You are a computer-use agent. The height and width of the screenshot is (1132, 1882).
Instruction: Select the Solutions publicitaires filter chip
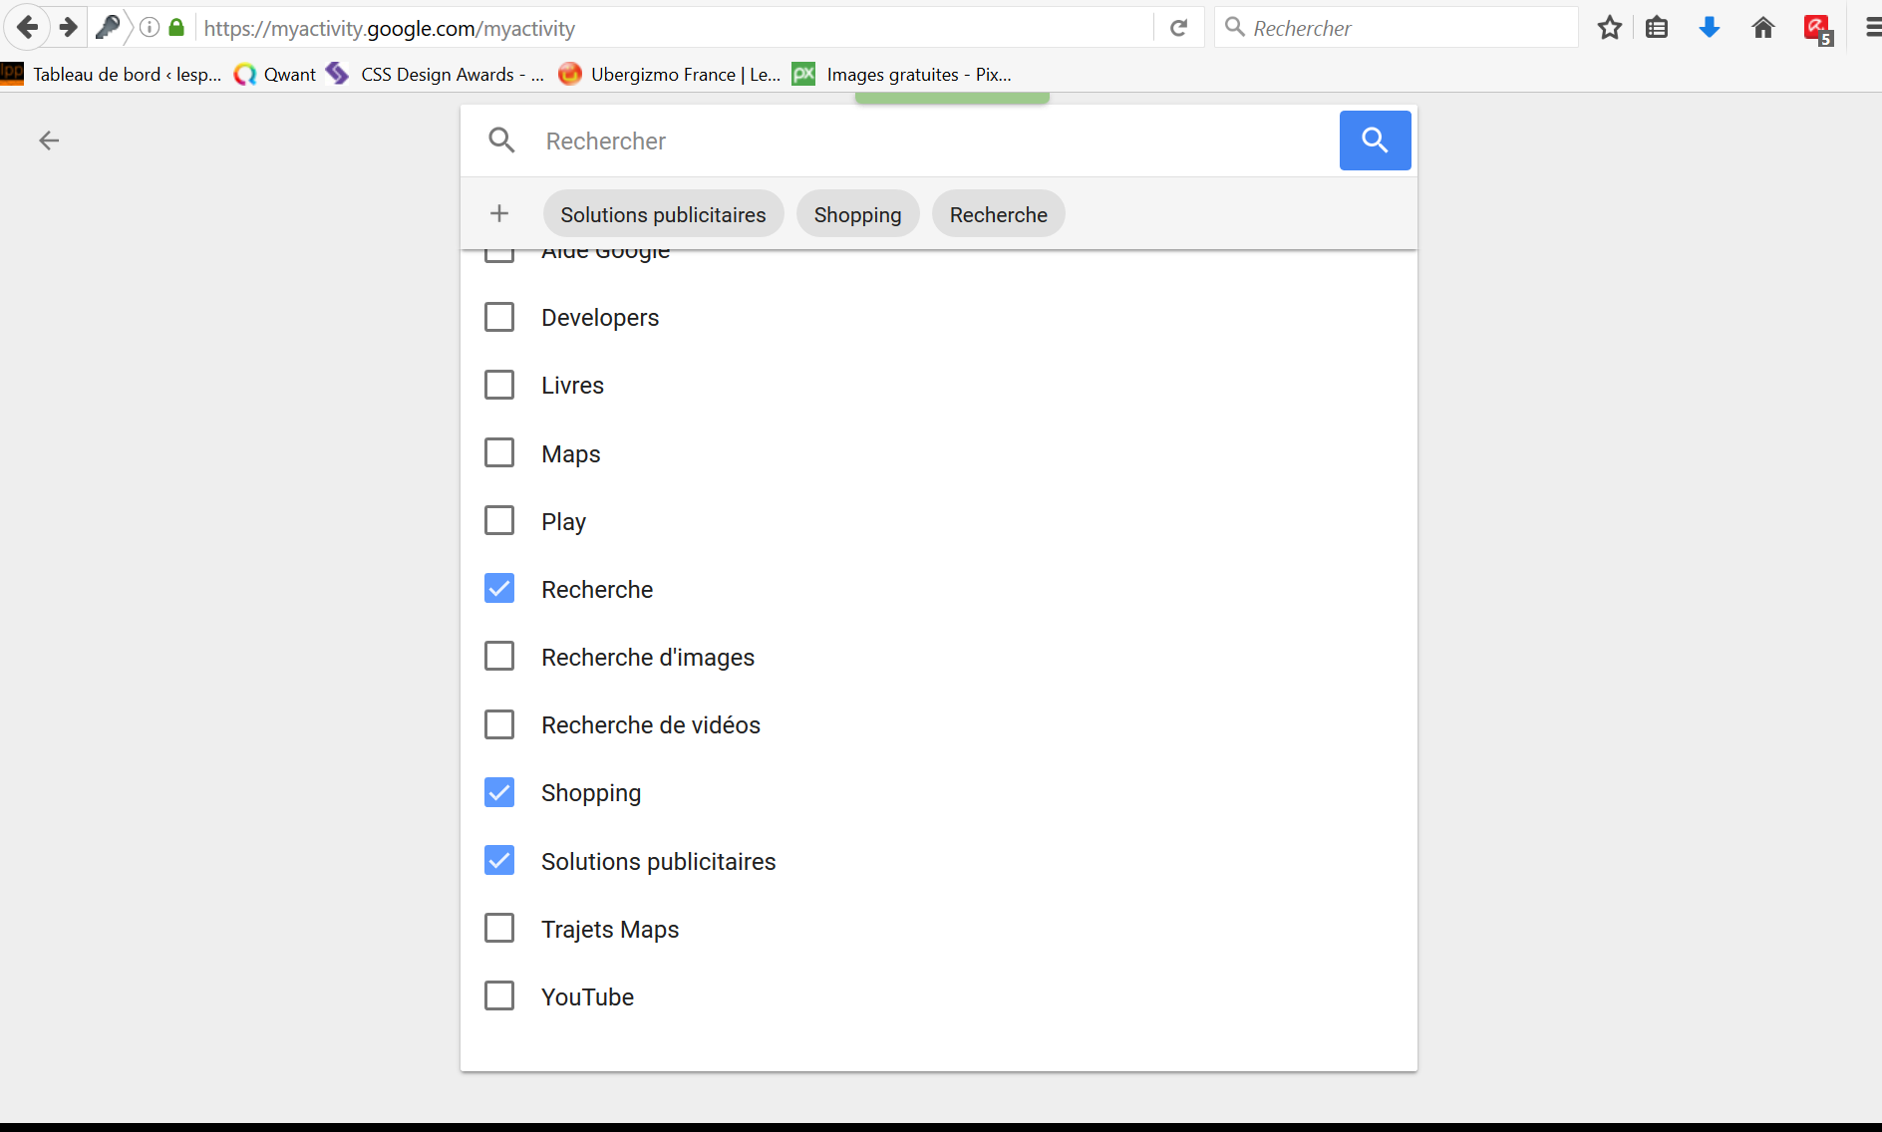point(663,214)
